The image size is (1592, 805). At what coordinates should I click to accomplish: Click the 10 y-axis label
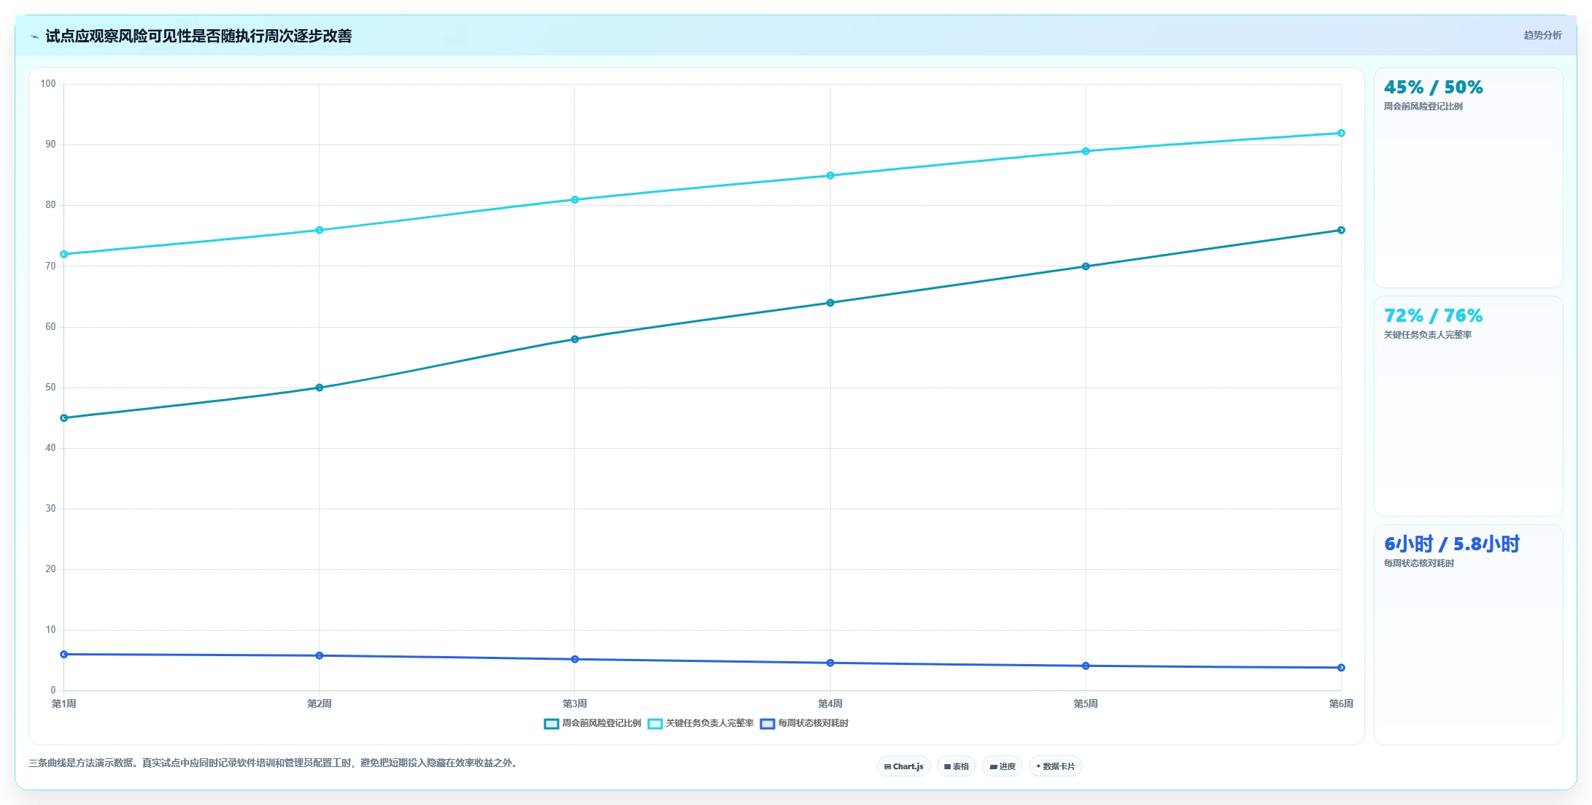point(50,630)
